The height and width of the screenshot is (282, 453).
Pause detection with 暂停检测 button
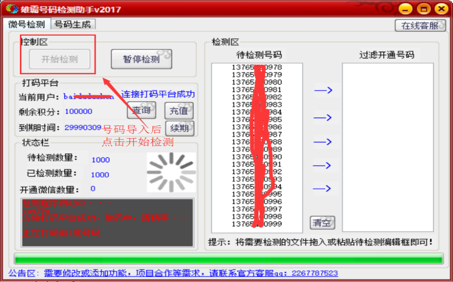tap(141, 59)
